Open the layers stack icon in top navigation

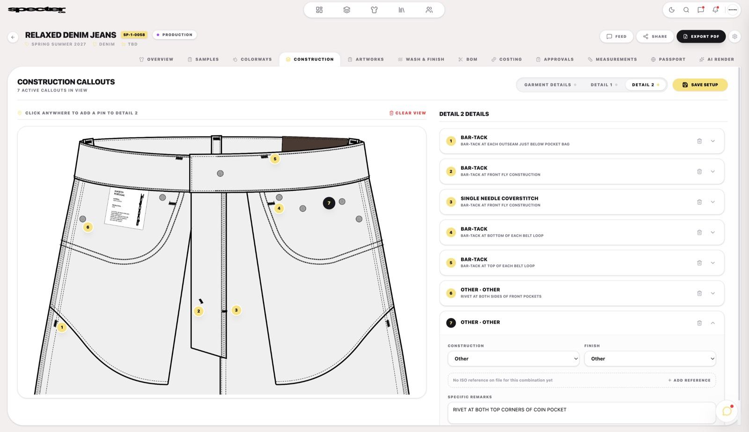(x=347, y=10)
